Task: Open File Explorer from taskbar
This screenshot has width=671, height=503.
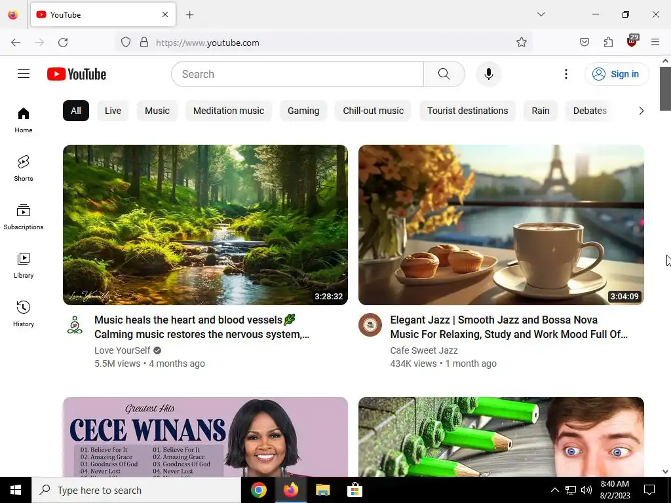Action: (x=322, y=490)
